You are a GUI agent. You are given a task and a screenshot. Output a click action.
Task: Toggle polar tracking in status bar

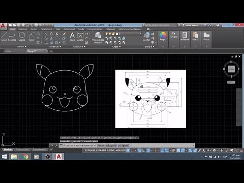148,150
